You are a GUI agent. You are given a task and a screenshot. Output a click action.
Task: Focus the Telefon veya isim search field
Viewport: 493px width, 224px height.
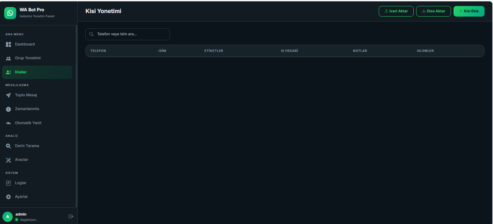pyautogui.click(x=130, y=34)
